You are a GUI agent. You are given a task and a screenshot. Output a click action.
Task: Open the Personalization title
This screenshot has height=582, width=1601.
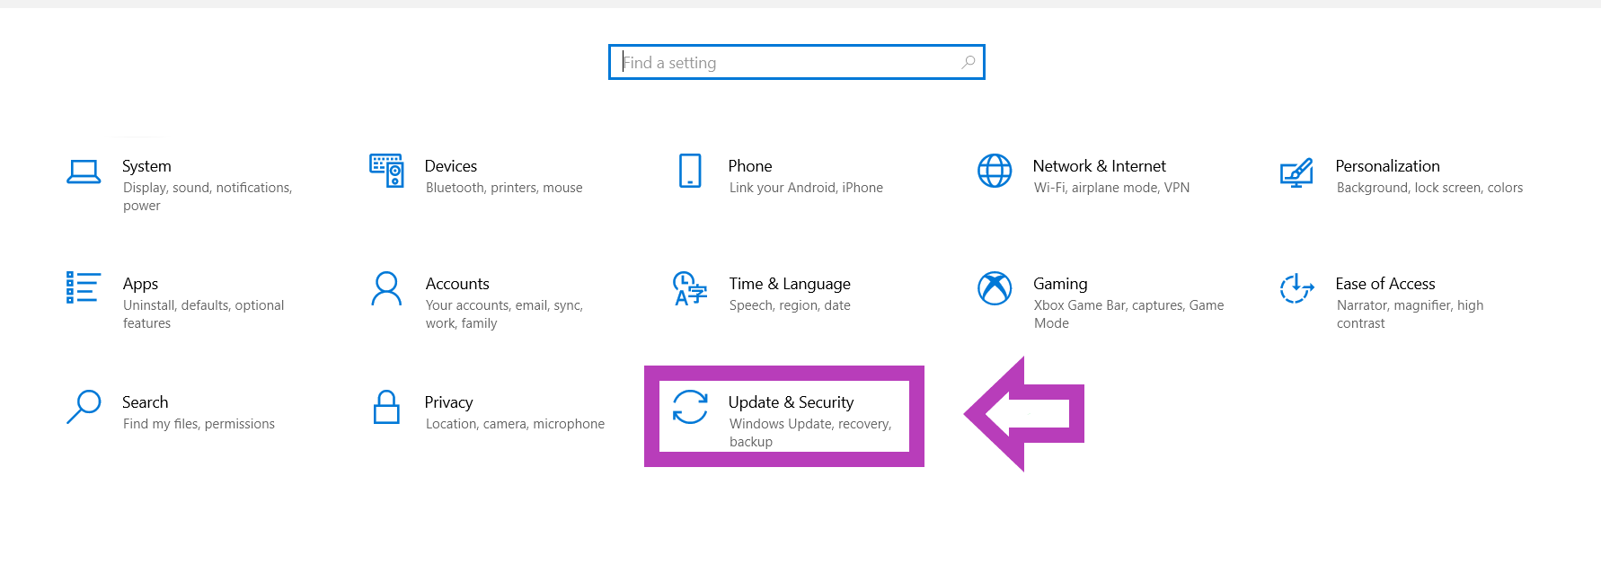pos(1388,166)
